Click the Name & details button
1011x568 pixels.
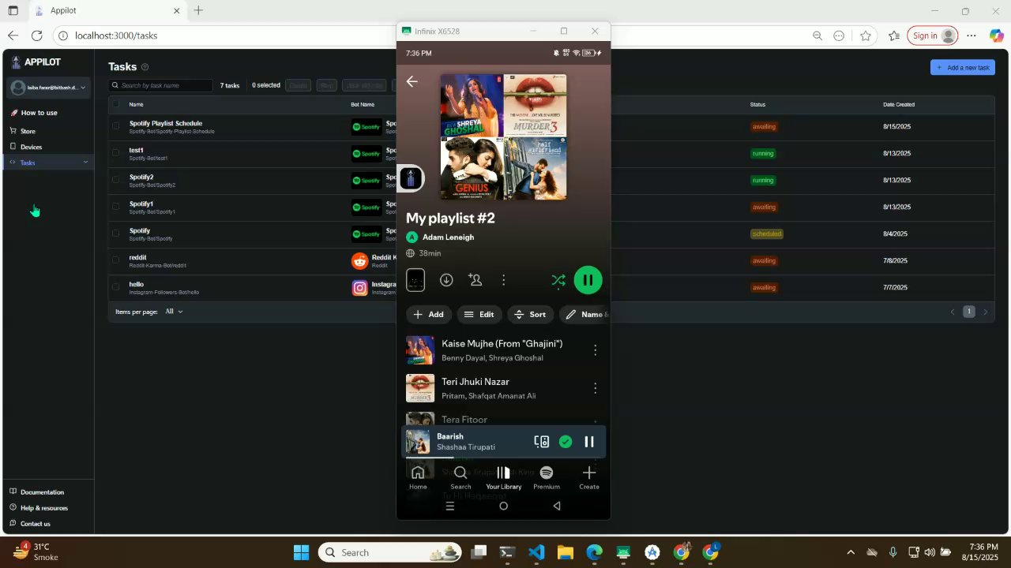[584, 314]
